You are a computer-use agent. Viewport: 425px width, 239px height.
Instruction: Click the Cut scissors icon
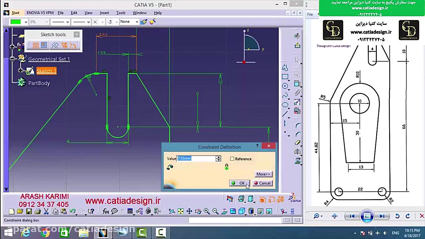point(46,211)
